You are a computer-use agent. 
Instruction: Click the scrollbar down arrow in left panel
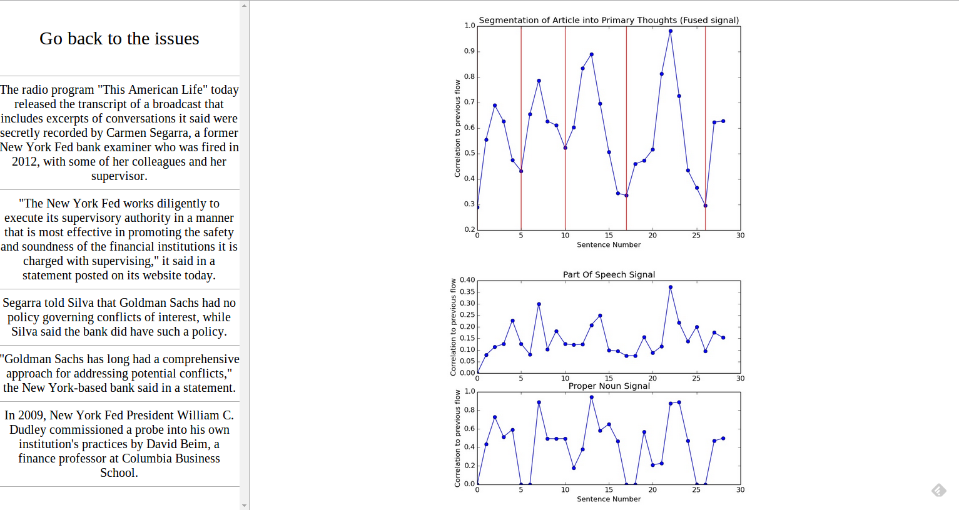point(244,505)
